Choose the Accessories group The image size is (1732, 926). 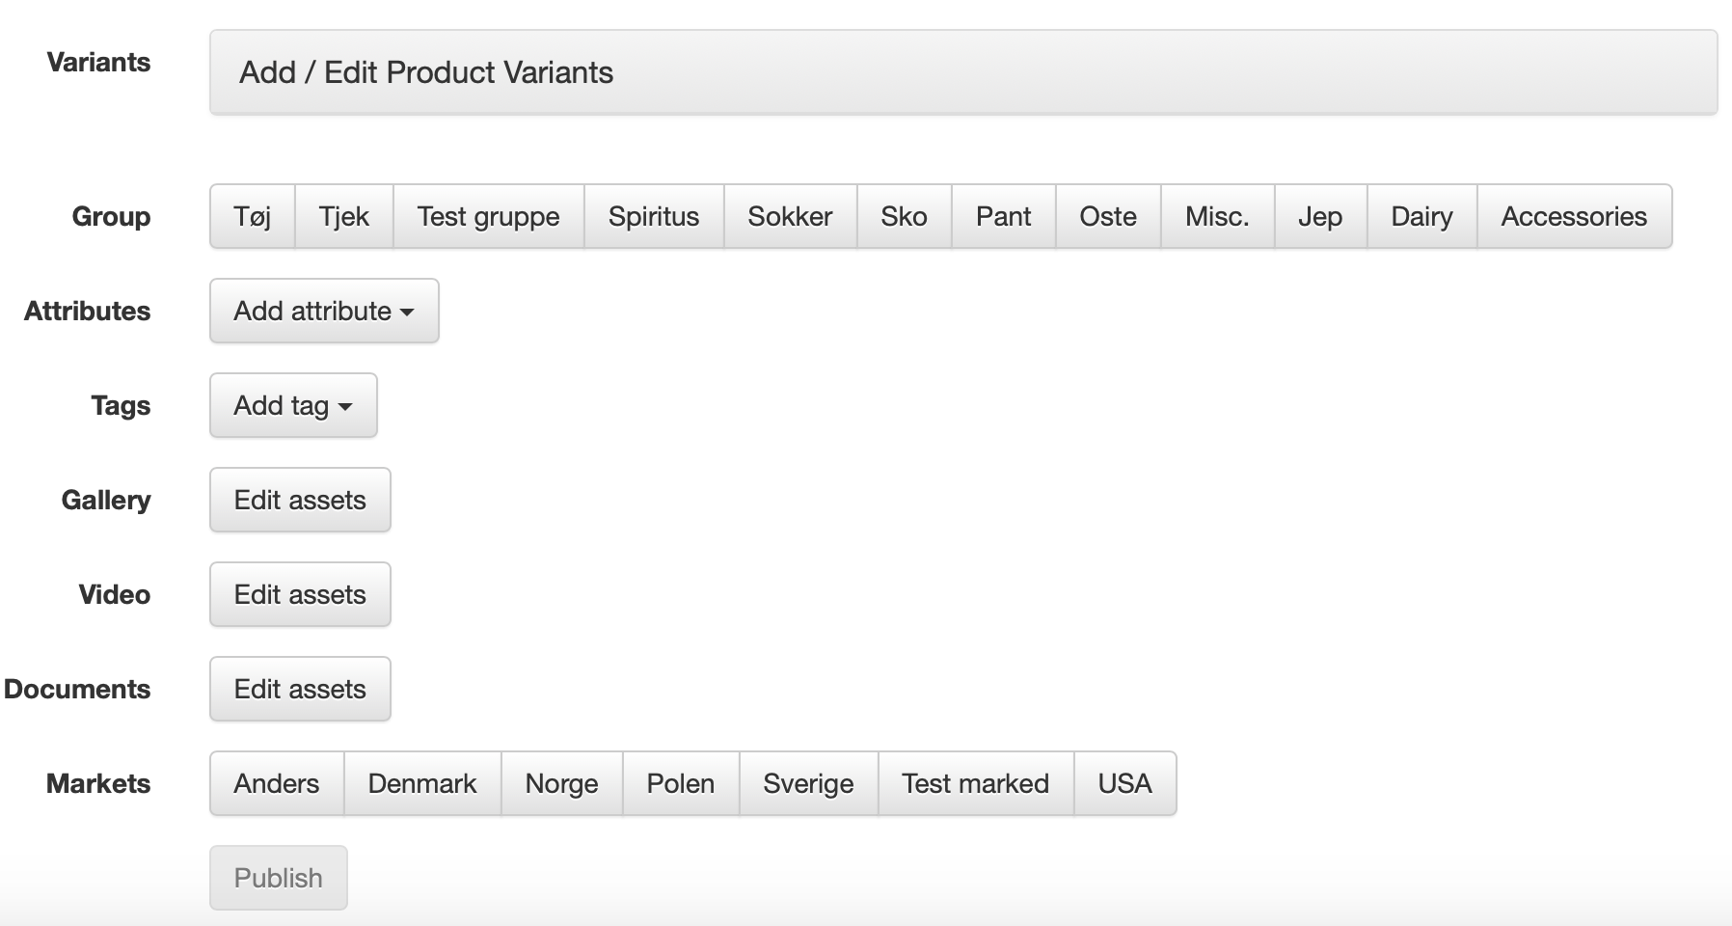1574,216
